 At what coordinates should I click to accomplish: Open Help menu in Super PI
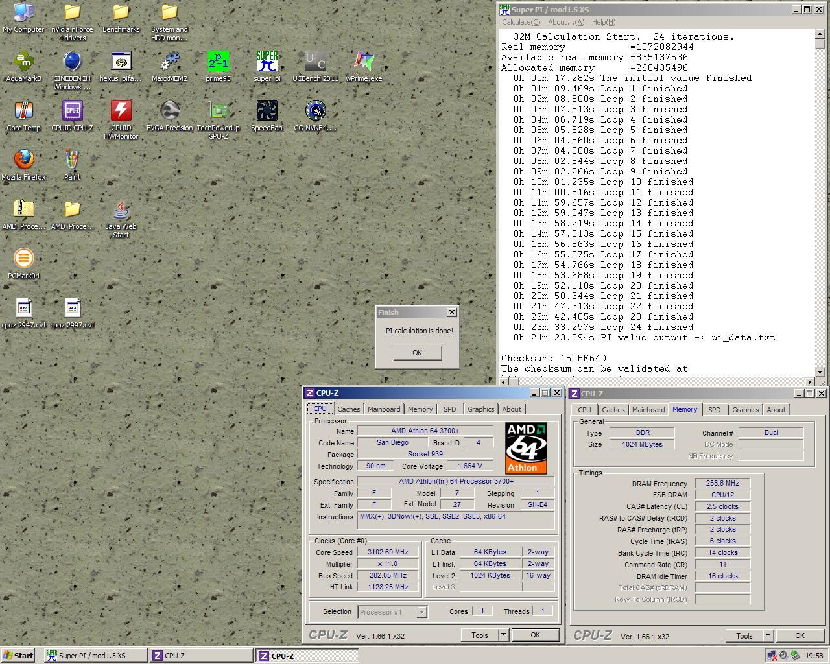click(x=603, y=22)
